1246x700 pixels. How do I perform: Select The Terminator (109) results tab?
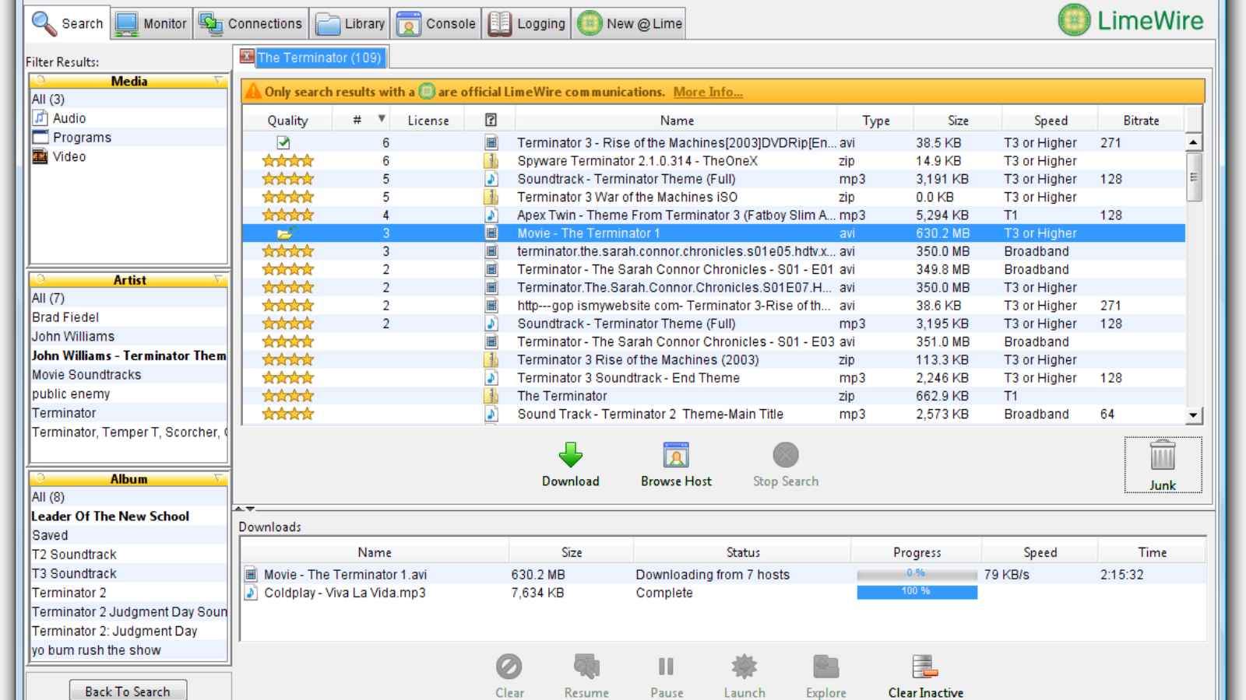coord(319,58)
